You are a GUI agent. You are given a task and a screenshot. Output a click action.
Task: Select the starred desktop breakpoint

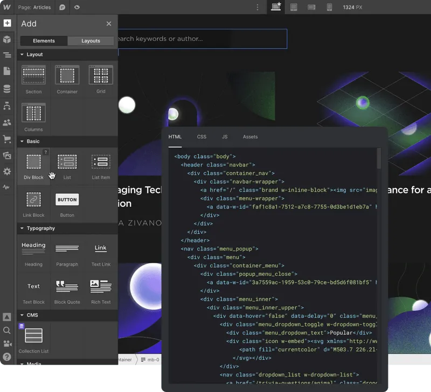click(x=276, y=7)
